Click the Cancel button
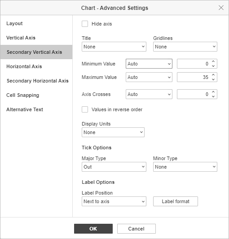This screenshot has width=229, height=239. (137, 229)
